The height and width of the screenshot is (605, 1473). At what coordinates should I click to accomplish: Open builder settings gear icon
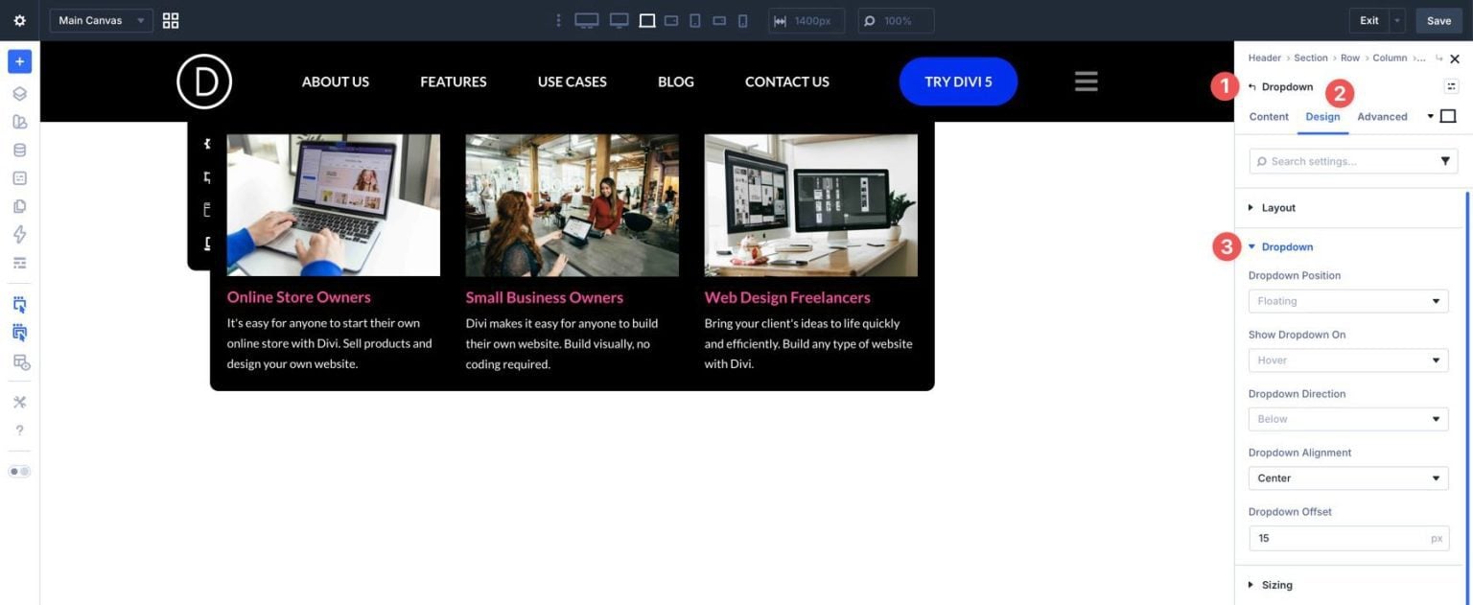[19, 20]
